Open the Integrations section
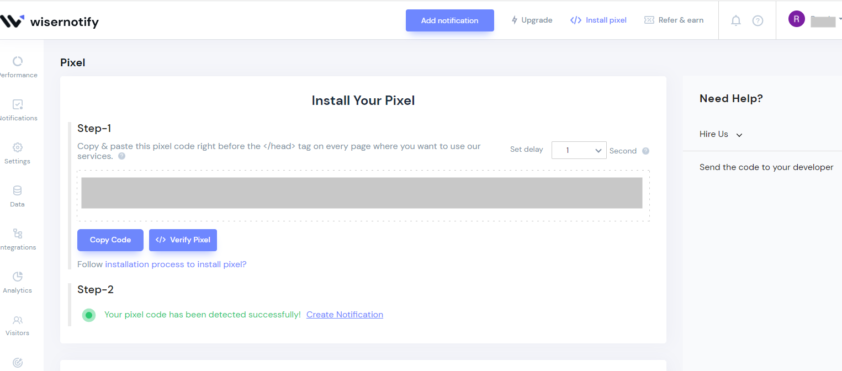The height and width of the screenshot is (371, 842). 17,238
